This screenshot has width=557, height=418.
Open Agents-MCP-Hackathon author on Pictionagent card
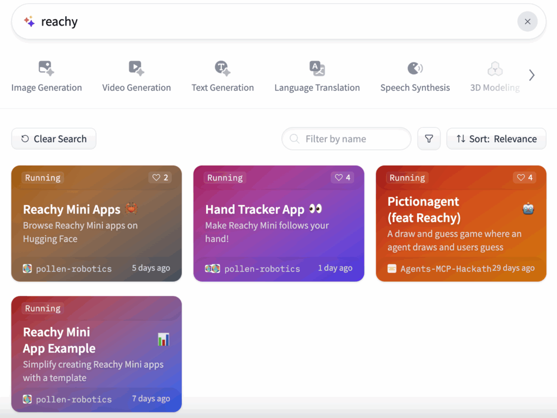[446, 269]
